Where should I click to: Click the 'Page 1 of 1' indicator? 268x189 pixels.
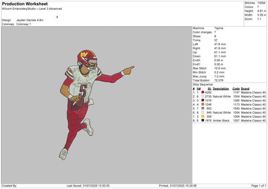point(259,186)
